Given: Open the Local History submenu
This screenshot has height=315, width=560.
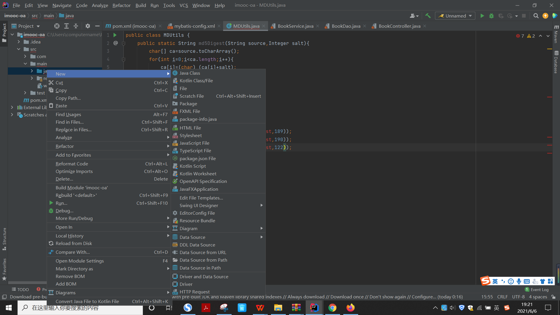Looking at the screenshot, I should tap(108, 236).
